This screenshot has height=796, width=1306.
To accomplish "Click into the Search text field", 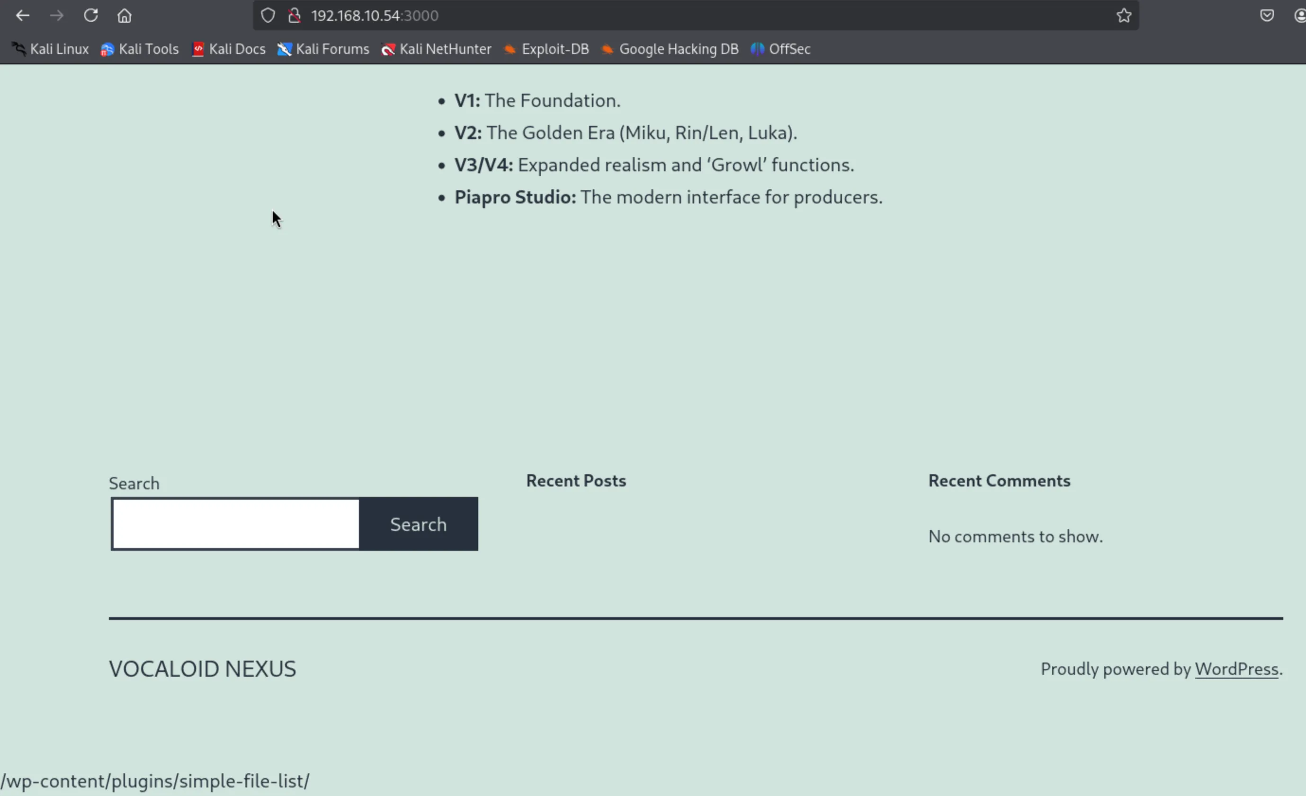I will click(x=236, y=524).
